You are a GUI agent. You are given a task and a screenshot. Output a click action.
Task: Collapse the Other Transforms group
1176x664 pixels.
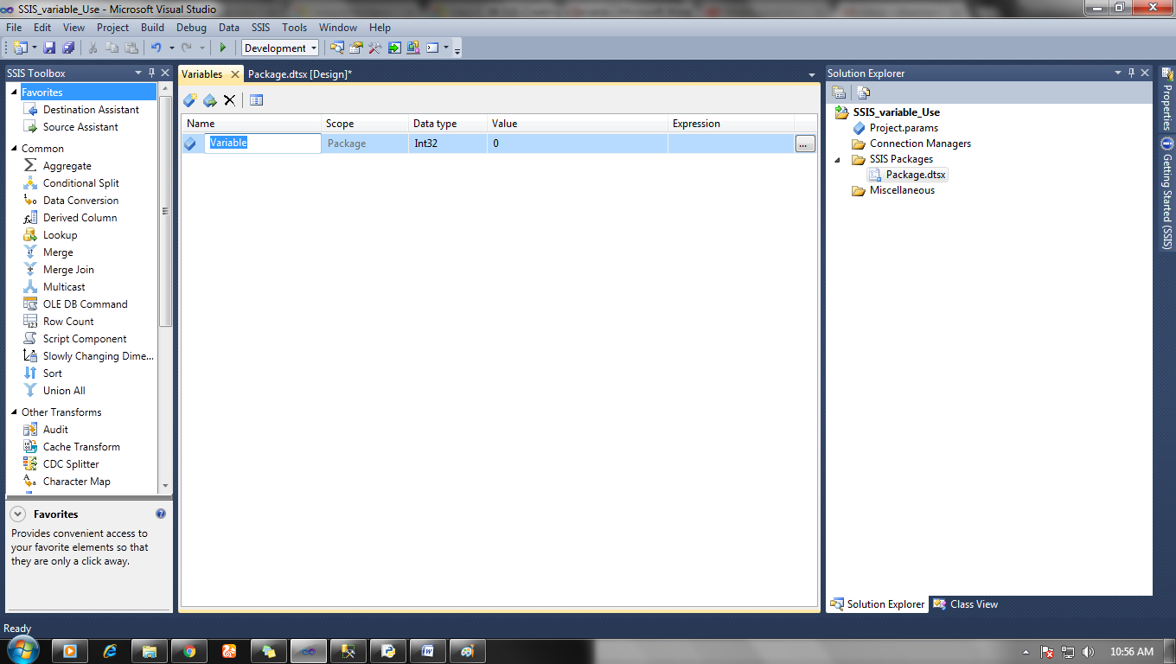click(14, 412)
